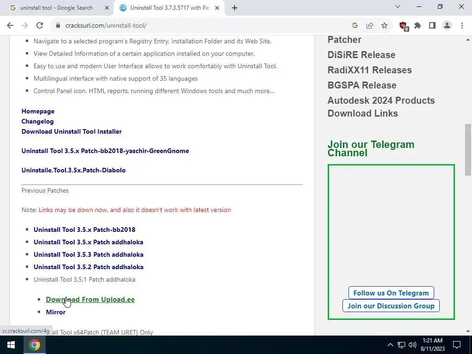Bookmark this page with star icon
The height and width of the screenshot is (354, 472).
click(x=384, y=26)
